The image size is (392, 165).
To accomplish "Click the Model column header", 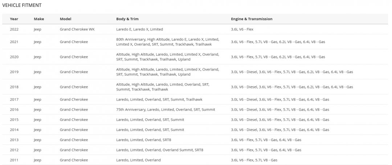I will click(65, 19).
